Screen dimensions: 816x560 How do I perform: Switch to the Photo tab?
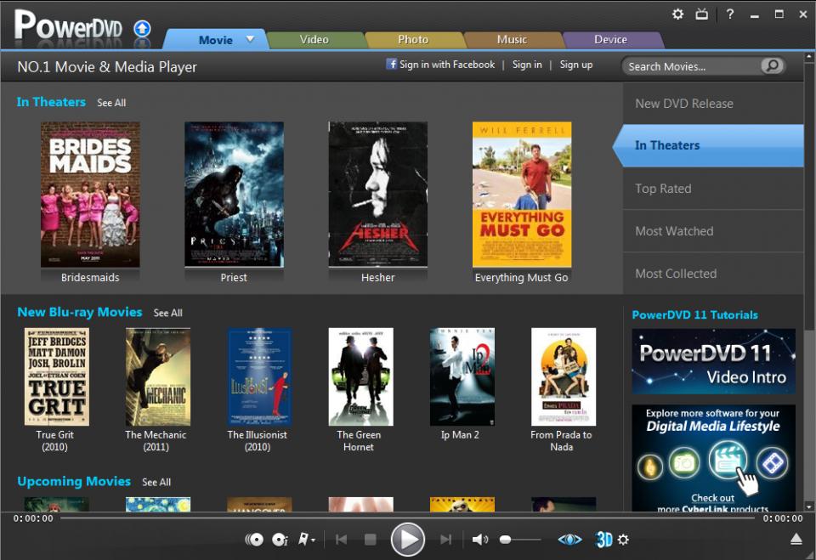(413, 40)
